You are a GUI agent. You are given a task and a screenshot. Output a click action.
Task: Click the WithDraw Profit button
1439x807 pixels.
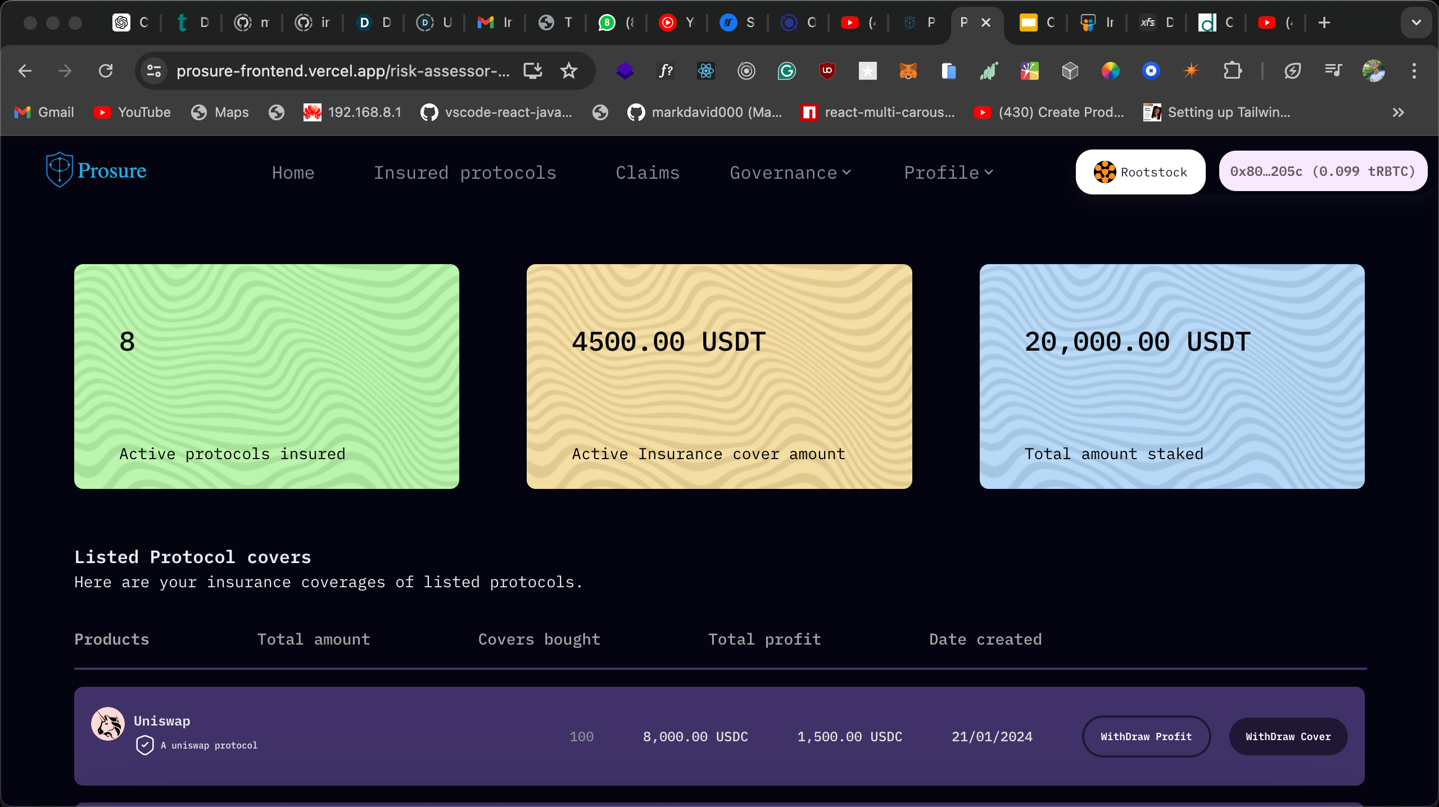pos(1146,736)
